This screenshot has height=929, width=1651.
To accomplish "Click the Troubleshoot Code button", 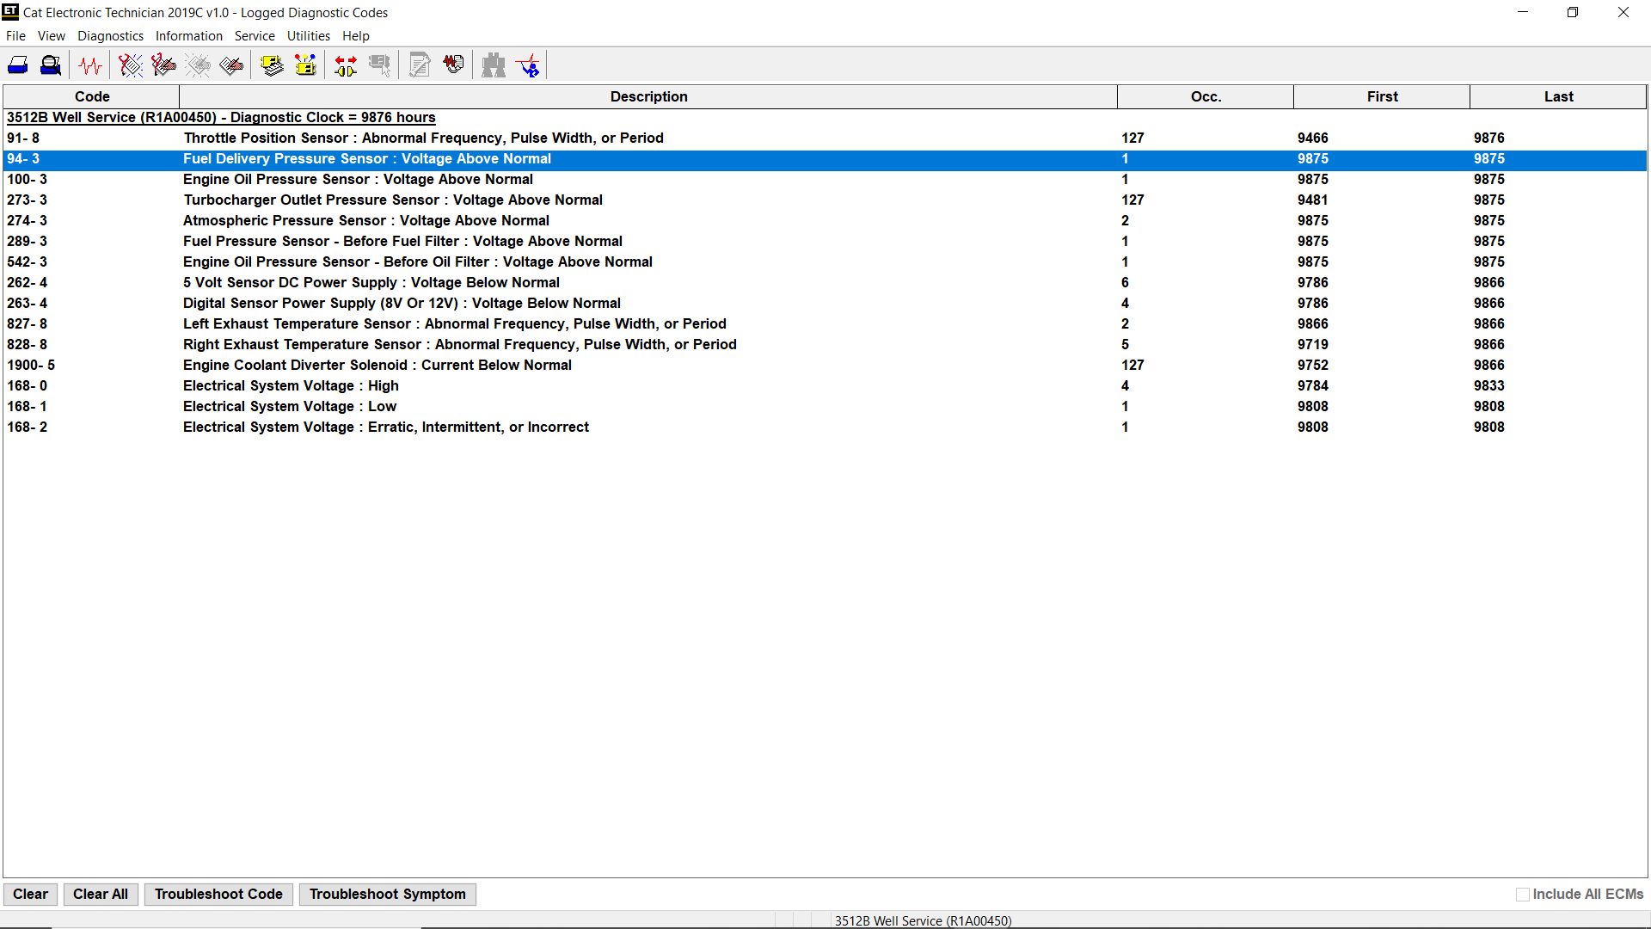I will point(218,895).
